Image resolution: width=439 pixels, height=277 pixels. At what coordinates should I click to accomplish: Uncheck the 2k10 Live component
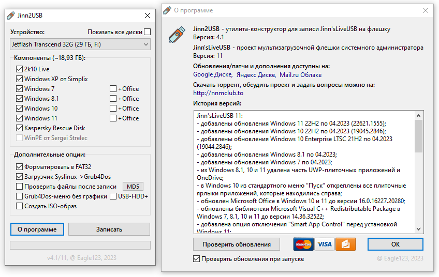tap(19, 69)
